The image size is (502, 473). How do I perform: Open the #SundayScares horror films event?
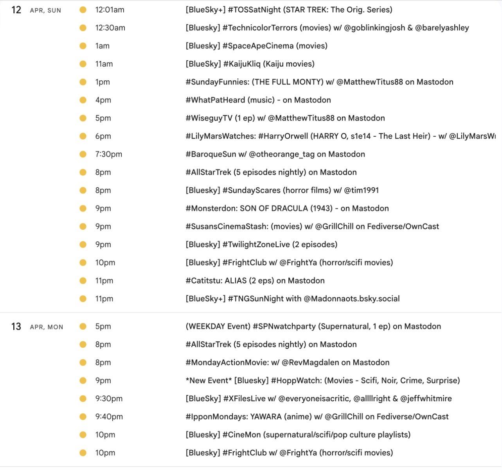pyautogui.click(x=282, y=190)
